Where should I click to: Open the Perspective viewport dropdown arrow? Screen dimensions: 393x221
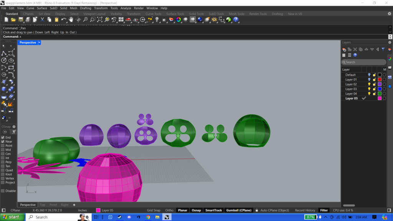(40, 43)
